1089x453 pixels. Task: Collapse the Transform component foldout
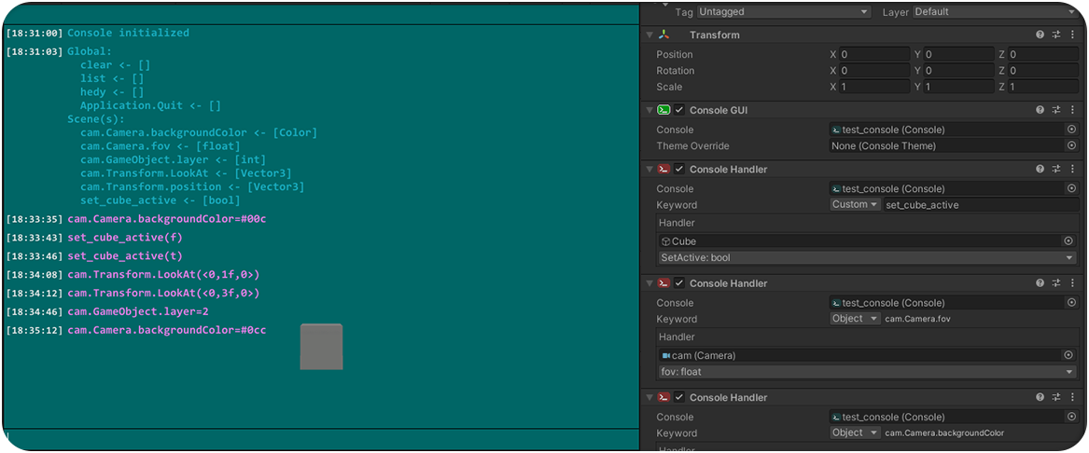tap(649, 34)
